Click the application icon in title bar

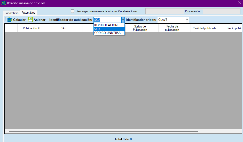point(3,3)
